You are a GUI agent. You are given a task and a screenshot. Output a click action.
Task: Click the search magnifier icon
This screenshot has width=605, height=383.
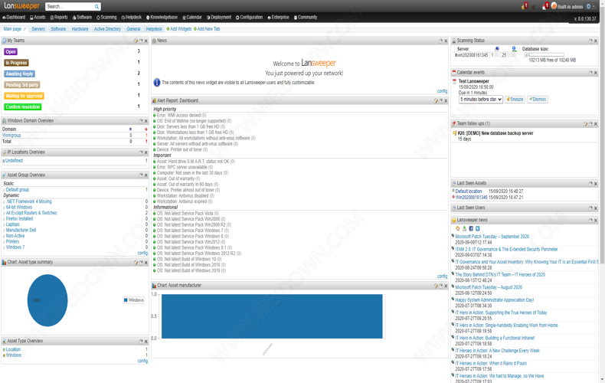(x=96, y=7)
